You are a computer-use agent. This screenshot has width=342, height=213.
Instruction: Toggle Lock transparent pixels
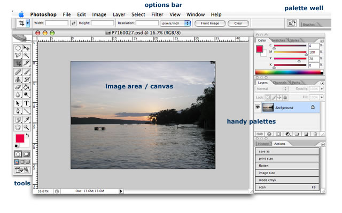tap(267, 97)
